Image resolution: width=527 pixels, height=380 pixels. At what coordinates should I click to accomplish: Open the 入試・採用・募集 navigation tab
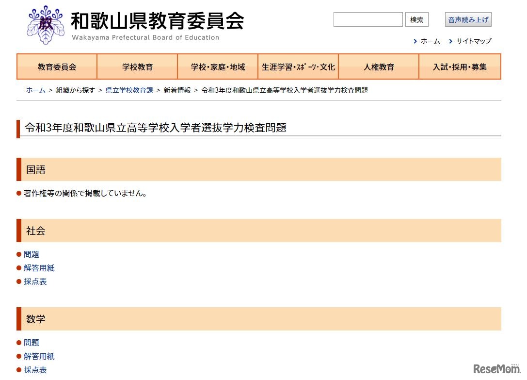tap(460, 66)
